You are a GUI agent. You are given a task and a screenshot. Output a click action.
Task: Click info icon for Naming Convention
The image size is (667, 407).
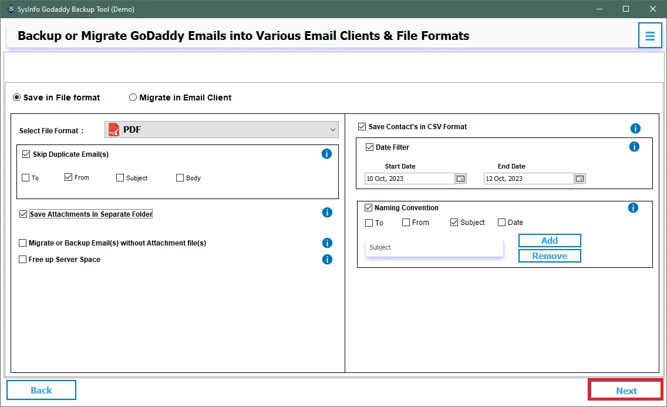pos(633,208)
